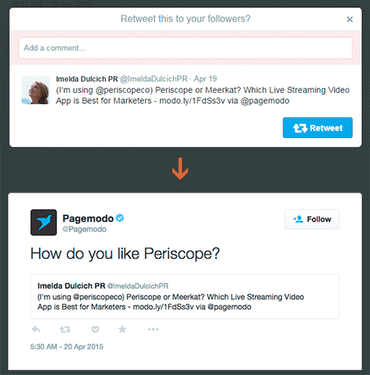
Task: Close the retweet dialog with the X
Action: point(350,19)
